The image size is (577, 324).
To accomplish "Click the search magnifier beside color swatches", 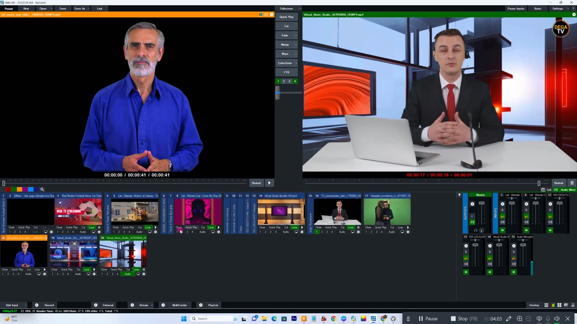I will click(42, 189).
